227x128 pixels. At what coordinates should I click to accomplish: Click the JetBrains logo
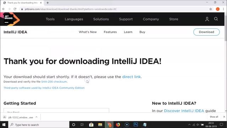tap(10, 19)
